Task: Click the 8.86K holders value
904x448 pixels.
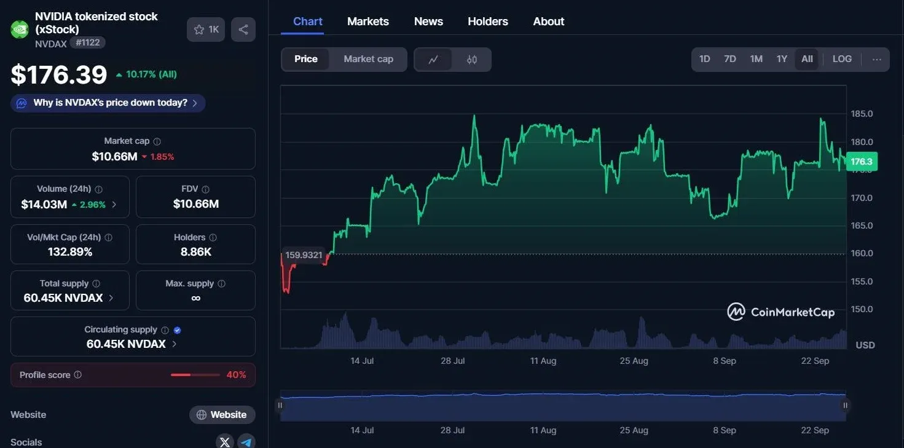Action: (195, 251)
